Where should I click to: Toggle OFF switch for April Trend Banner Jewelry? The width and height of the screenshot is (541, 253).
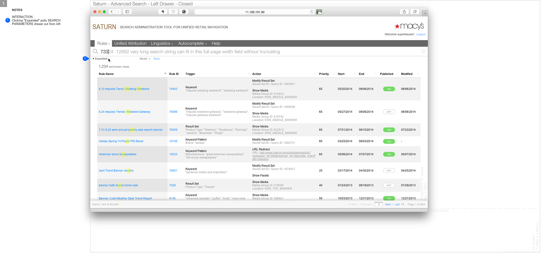[389, 171]
